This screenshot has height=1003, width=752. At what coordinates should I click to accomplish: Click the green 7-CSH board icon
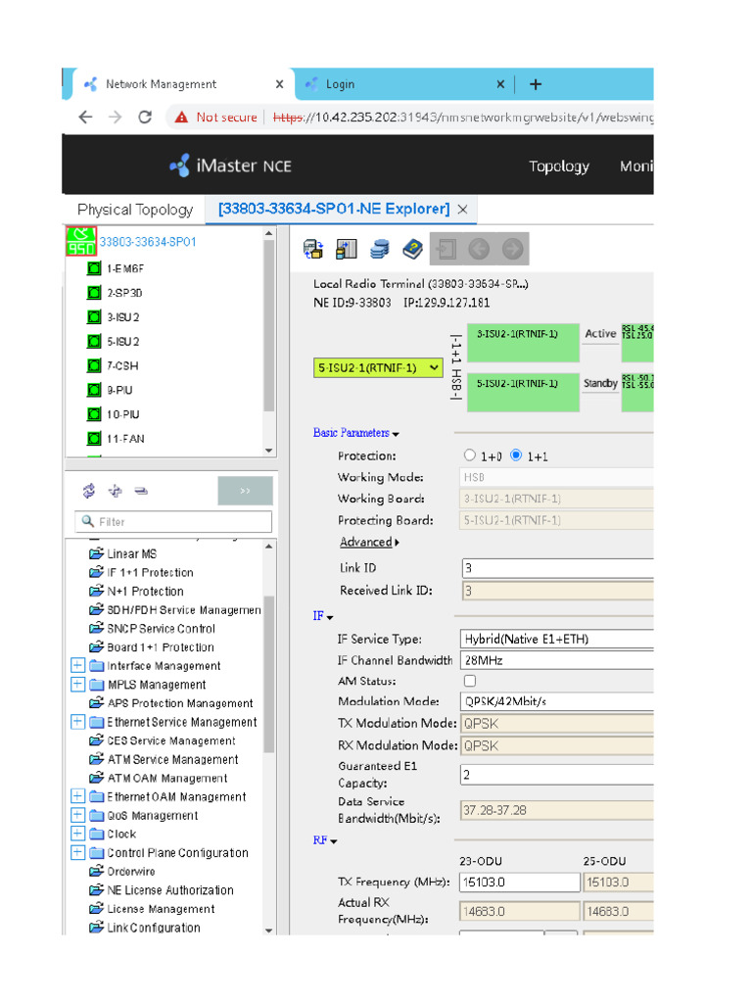(x=94, y=365)
